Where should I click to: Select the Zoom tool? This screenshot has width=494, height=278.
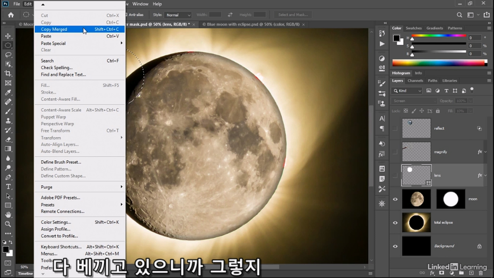(x=8, y=224)
